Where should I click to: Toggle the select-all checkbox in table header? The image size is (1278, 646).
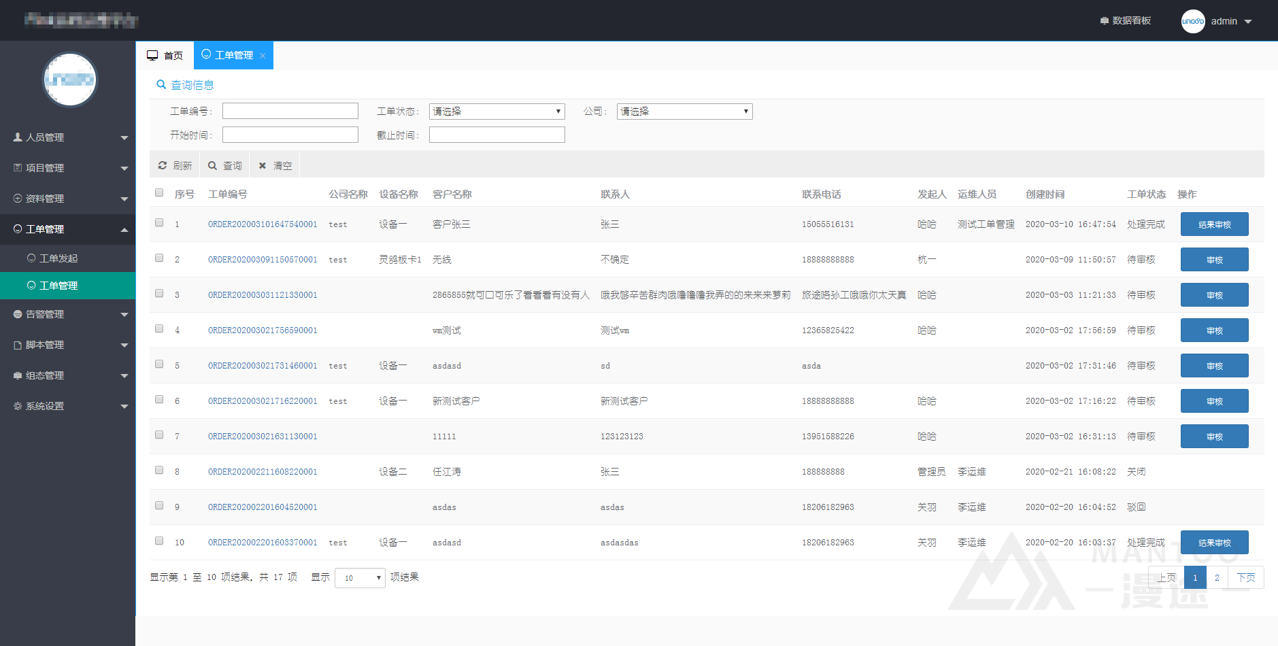click(159, 192)
